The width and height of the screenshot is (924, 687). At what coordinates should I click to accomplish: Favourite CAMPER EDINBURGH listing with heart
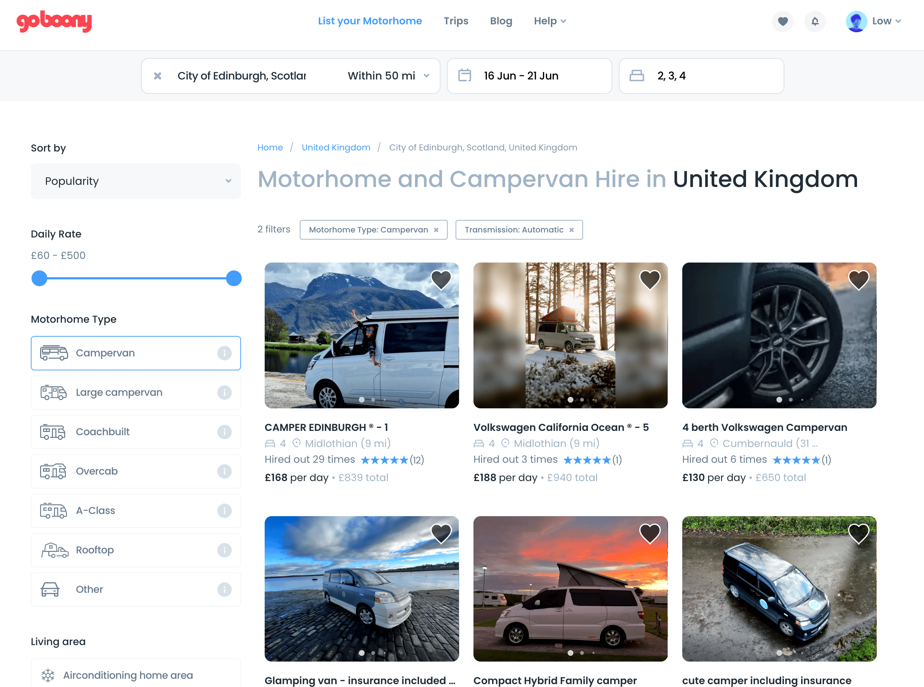(441, 280)
